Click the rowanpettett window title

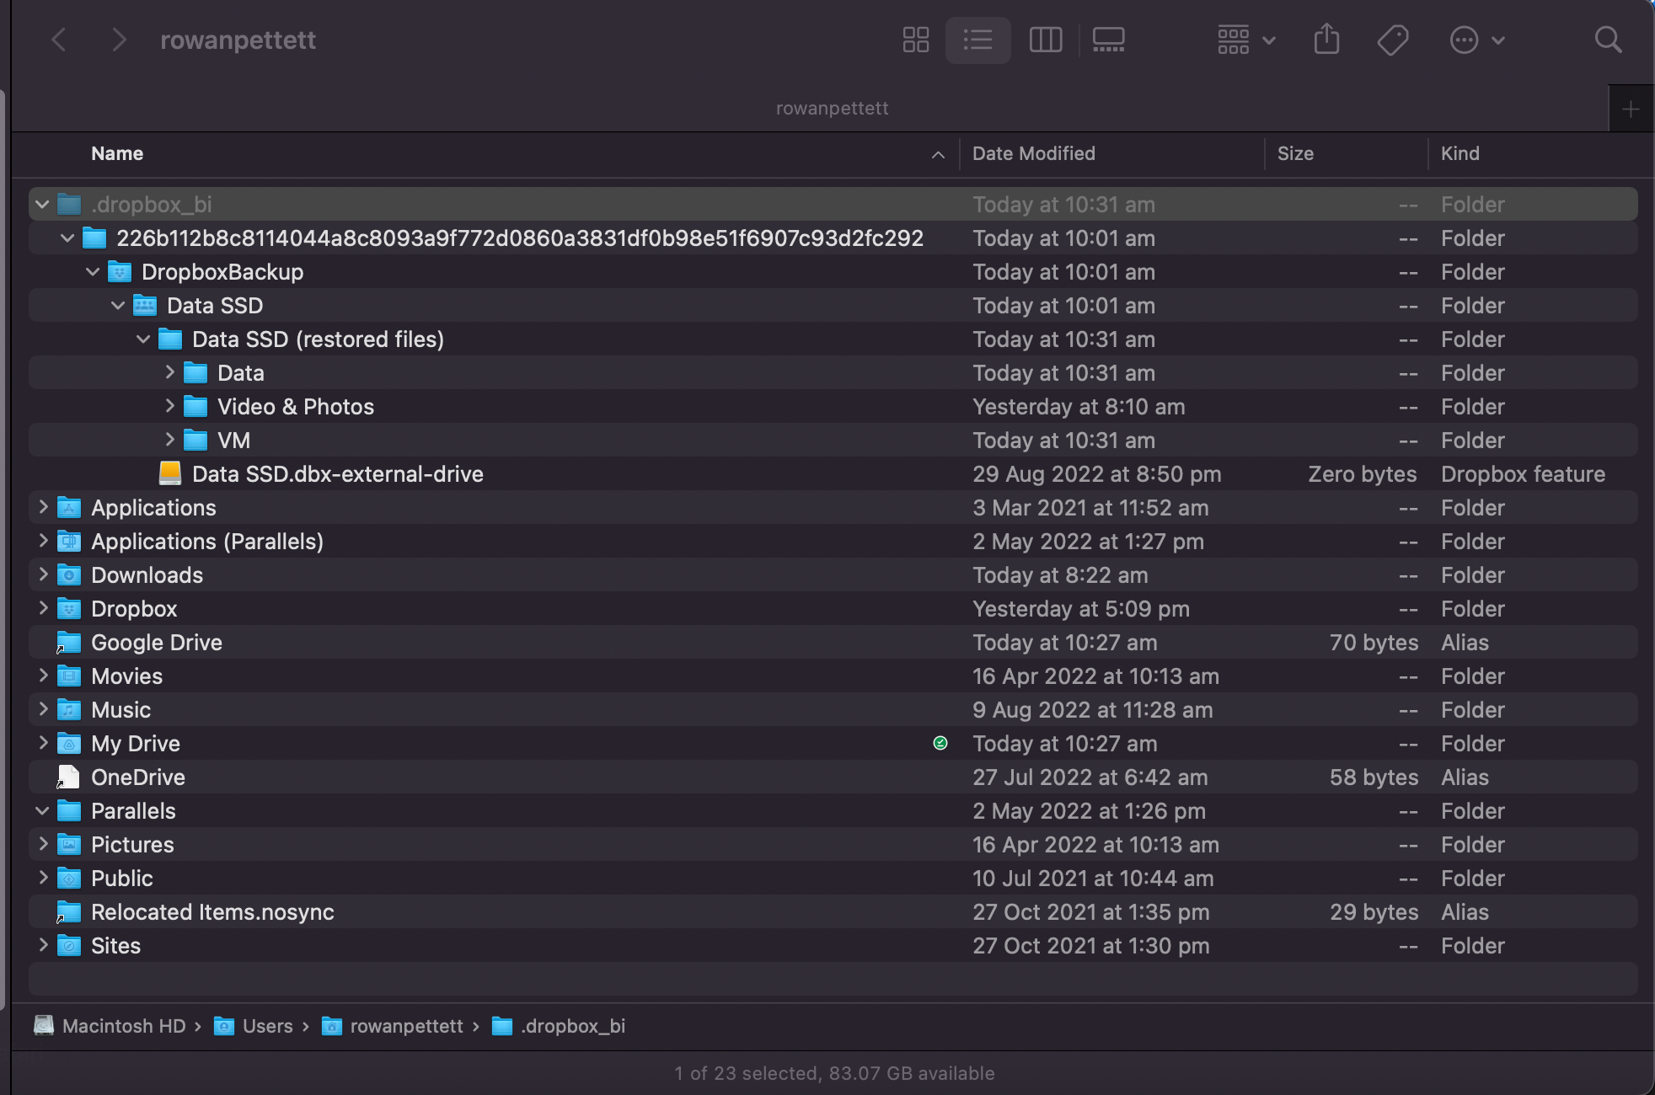pos(238,40)
